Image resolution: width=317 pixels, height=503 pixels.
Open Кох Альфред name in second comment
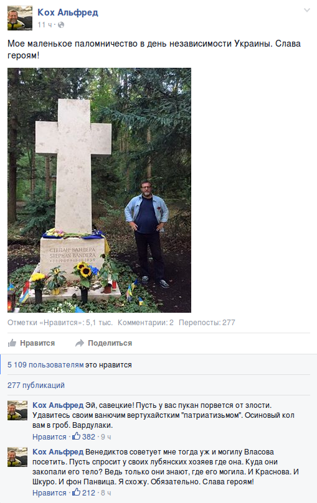[x=58, y=451]
